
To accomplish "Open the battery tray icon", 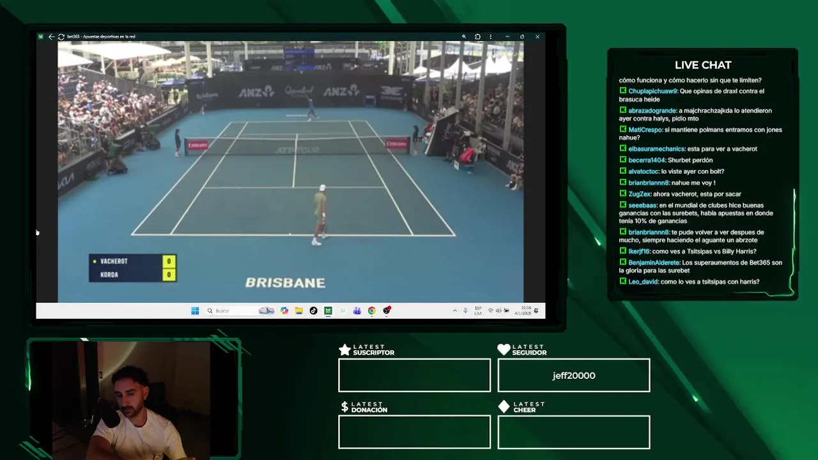I will tap(507, 310).
